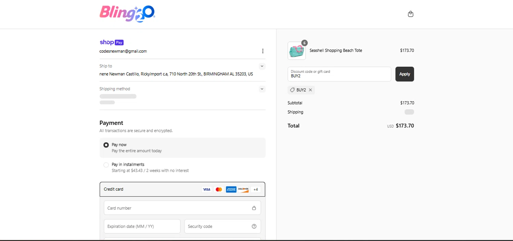This screenshot has width=513, height=241.
Task: Click the item quantity badge 6
Action: pyautogui.click(x=304, y=43)
